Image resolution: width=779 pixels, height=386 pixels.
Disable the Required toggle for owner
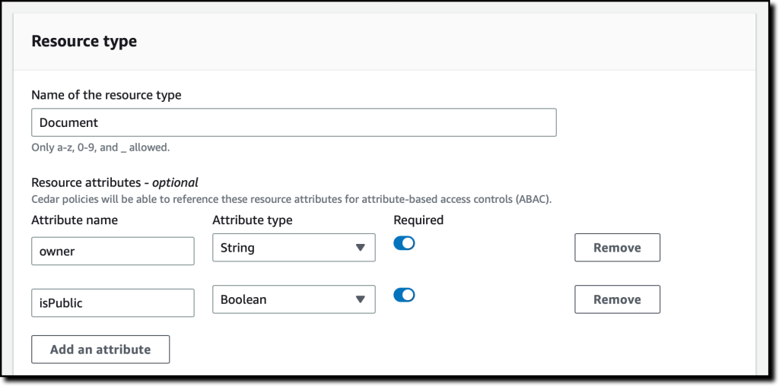[404, 243]
